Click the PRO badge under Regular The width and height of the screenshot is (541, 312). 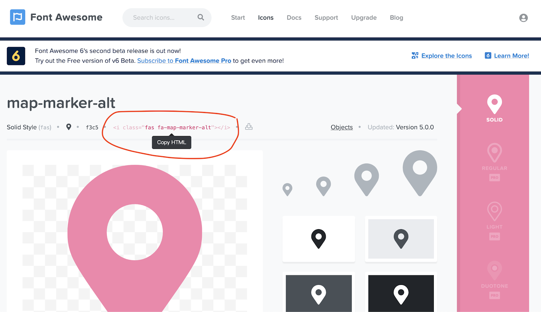pyautogui.click(x=494, y=178)
